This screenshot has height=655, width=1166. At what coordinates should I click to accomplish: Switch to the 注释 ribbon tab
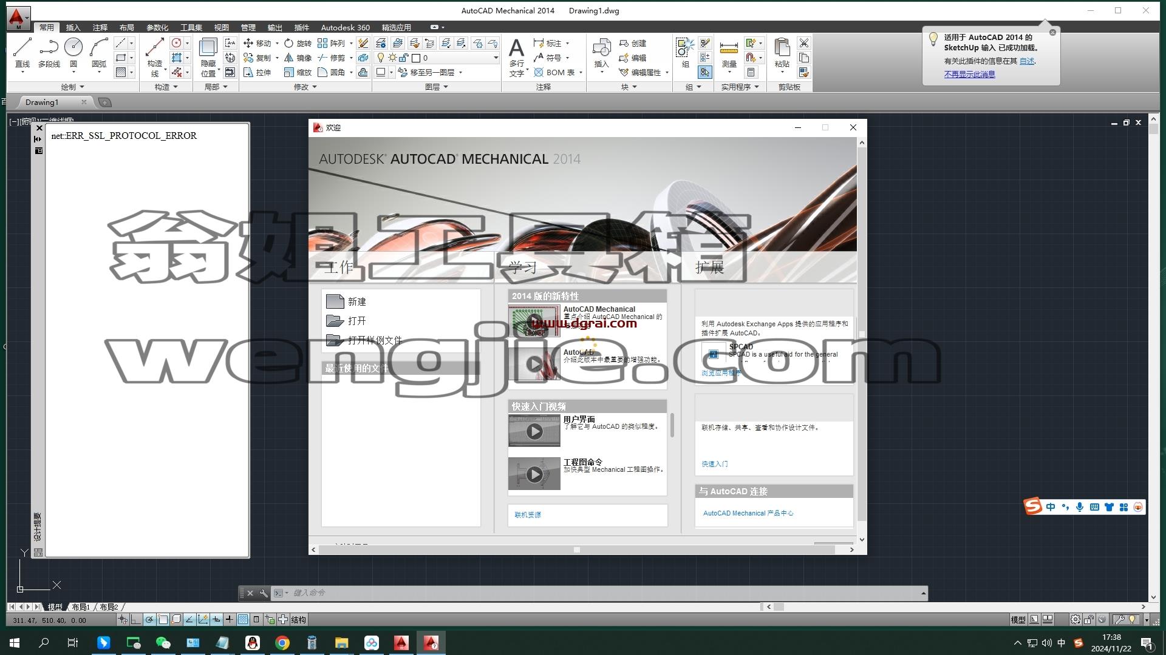point(100,27)
